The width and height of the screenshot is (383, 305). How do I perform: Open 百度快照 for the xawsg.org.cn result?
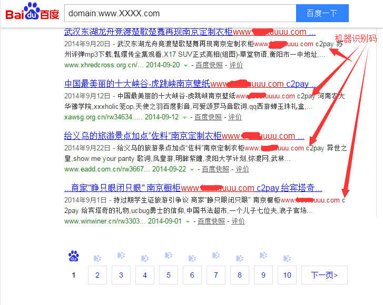(x=208, y=117)
